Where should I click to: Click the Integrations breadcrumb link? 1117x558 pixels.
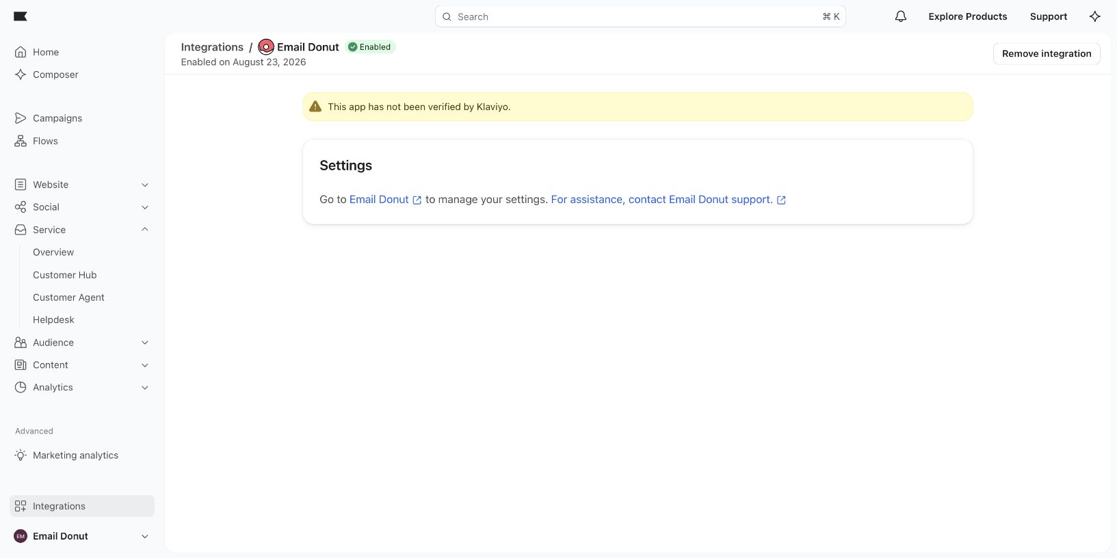point(212,47)
